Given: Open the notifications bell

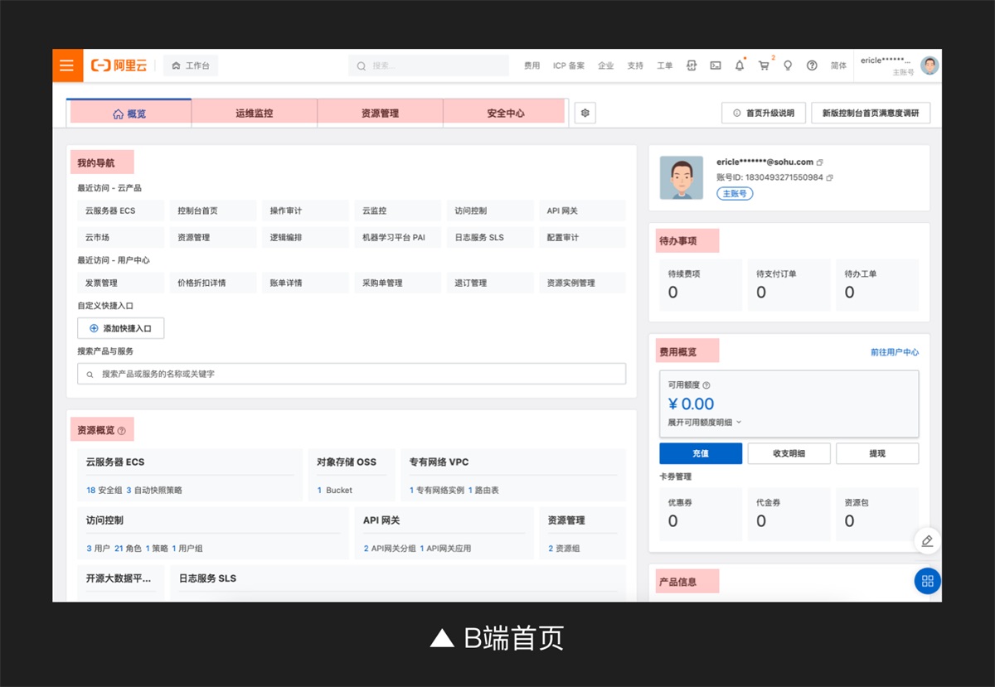Looking at the screenshot, I should point(740,65).
